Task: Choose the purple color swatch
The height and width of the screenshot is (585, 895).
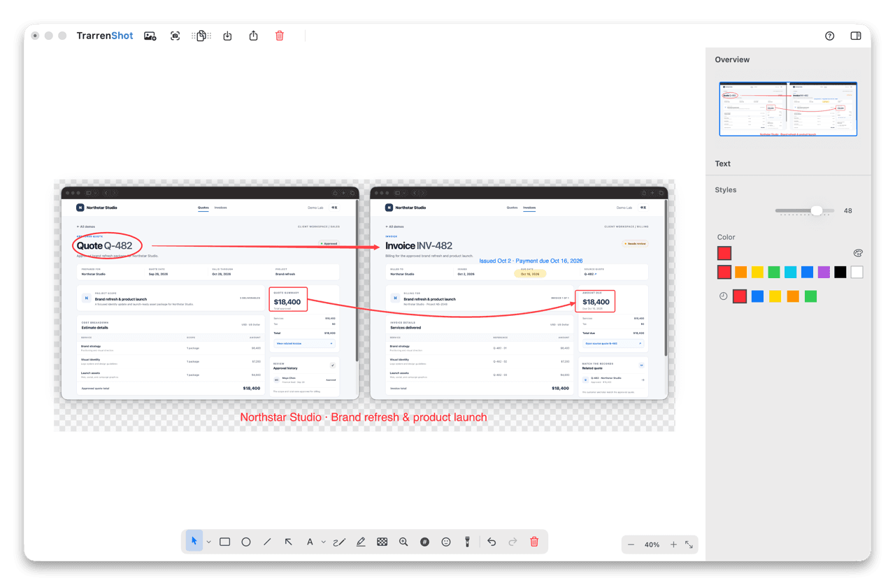Action: [824, 273]
